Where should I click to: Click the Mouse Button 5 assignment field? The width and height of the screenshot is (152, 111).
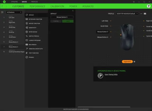(62, 17)
